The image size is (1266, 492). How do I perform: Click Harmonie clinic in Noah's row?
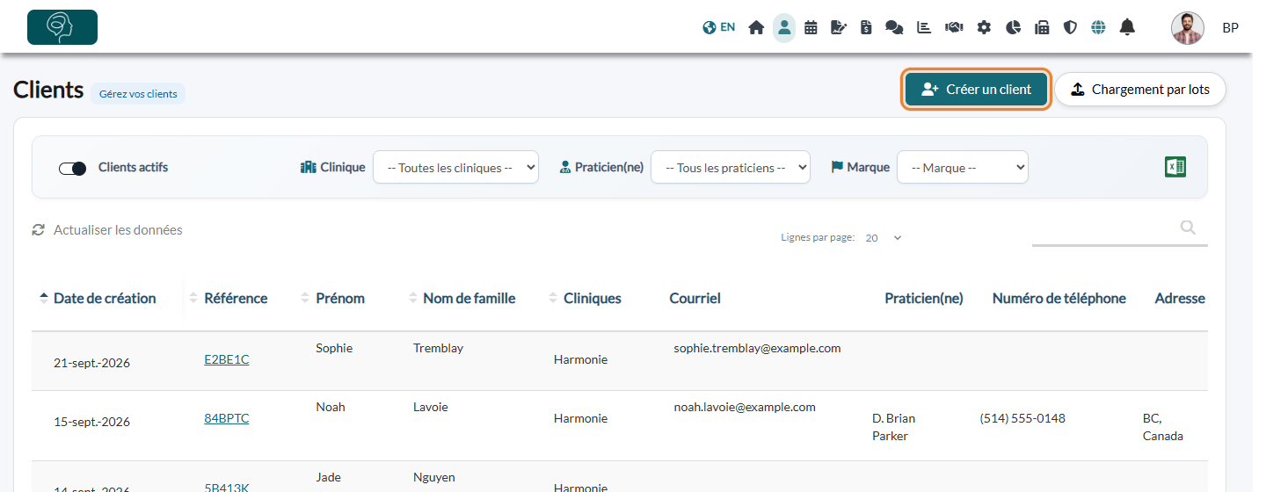point(580,418)
